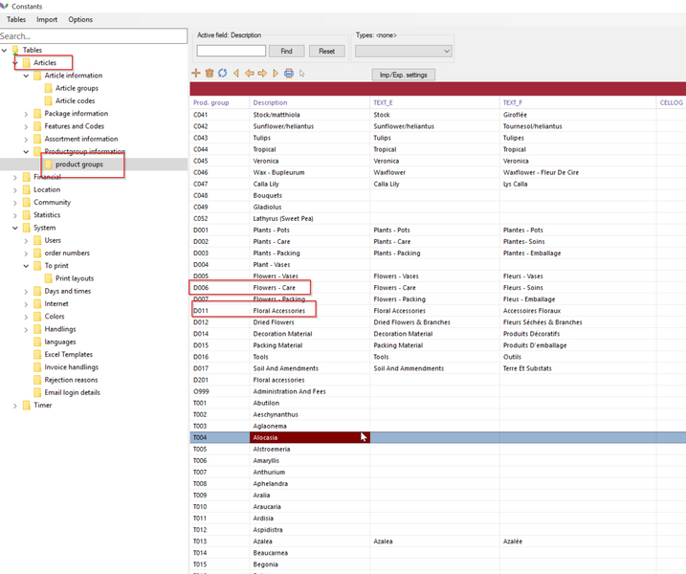The height and width of the screenshot is (574, 686).
Task: Open the Options menu
Action: 80,19
